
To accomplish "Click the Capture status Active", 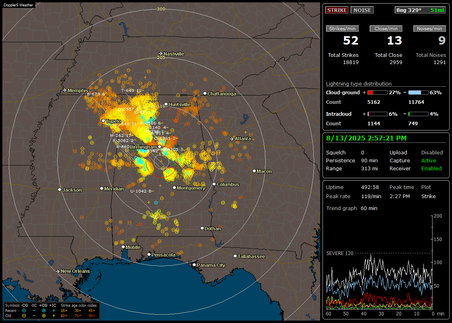I will (429, 160).
